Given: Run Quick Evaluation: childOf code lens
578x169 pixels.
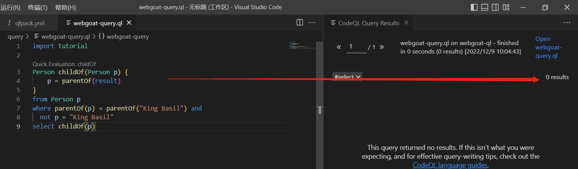Looking at the screenshot, I should (61, 64).
